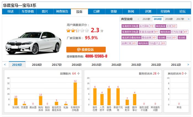
Task: Click the 打方向沉重 4个 tag
Action: pyautogui.click(x=174, y=32)
